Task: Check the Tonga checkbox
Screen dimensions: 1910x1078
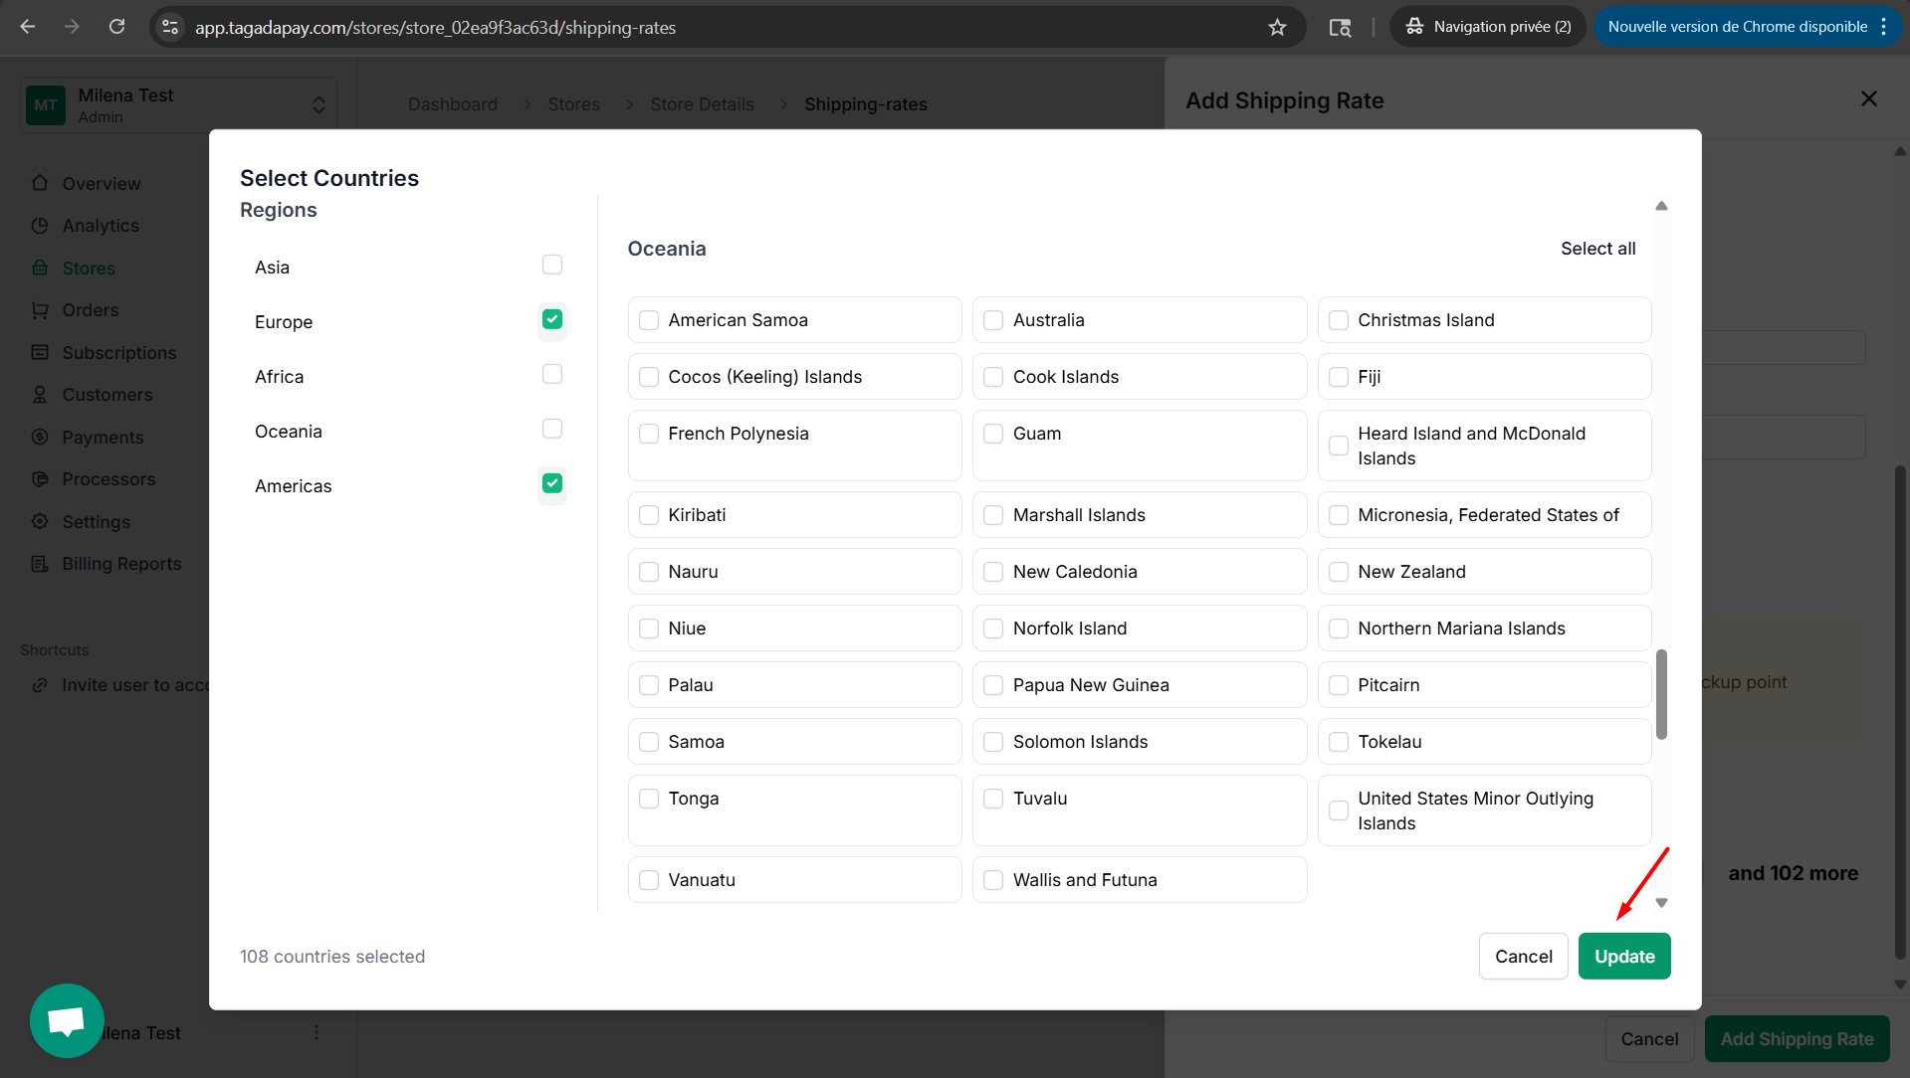Action: click(x=649, y=799)
